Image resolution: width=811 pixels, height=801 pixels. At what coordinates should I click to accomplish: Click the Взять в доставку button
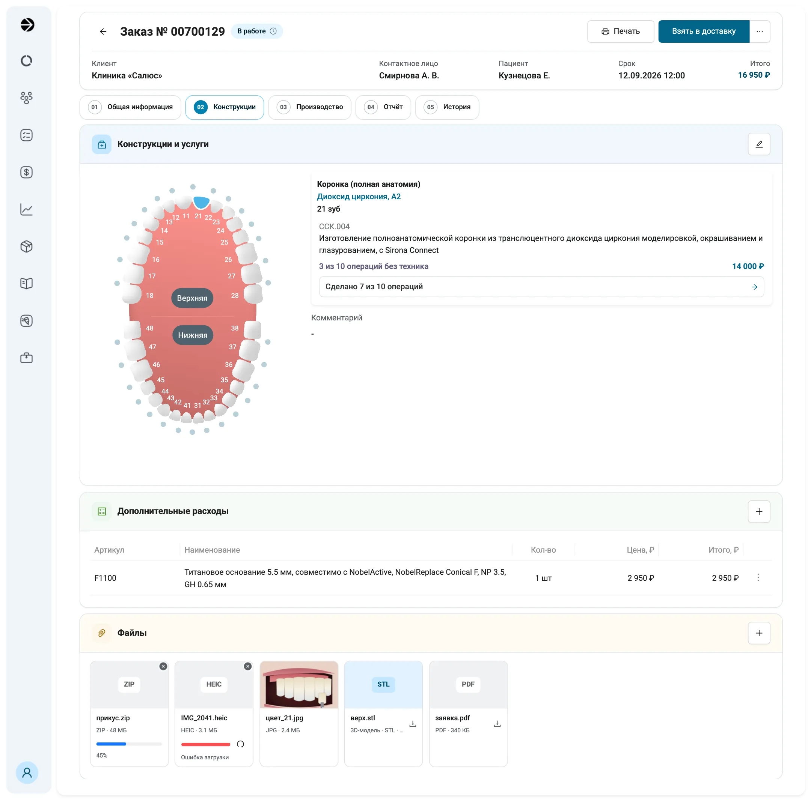click(704, 32)
